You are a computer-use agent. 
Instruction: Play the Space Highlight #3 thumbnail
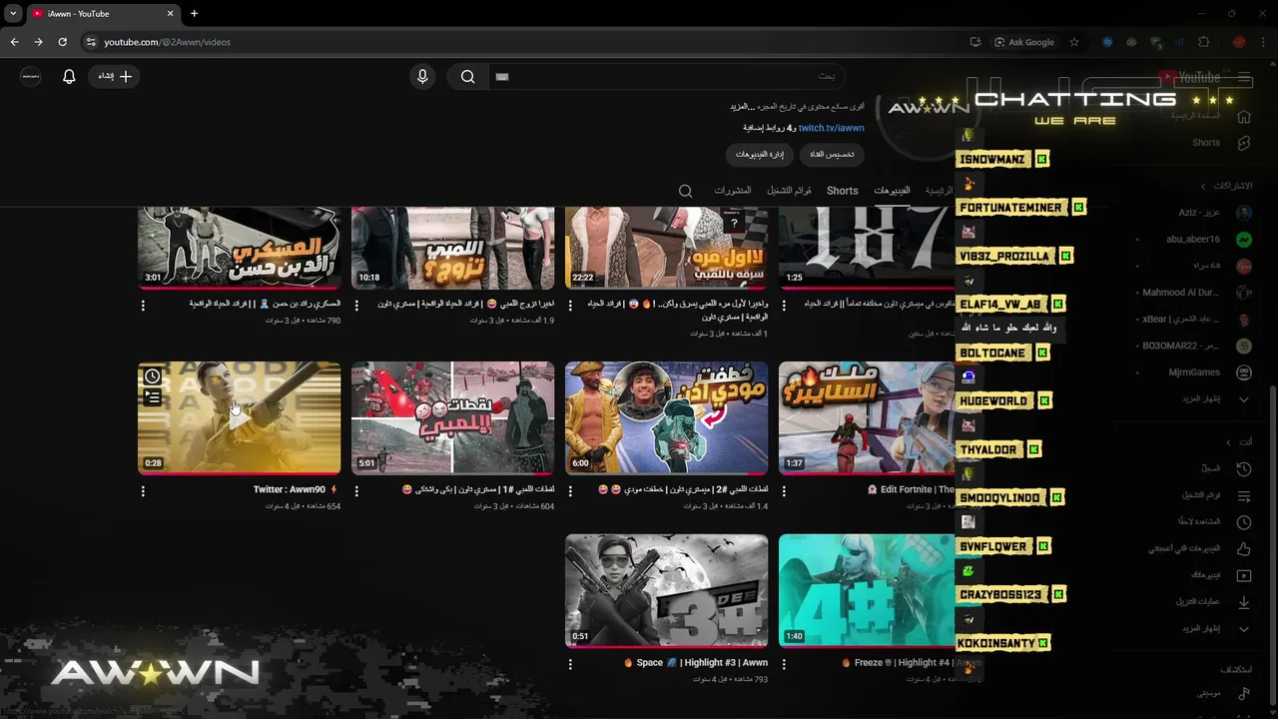click(666, 590)
